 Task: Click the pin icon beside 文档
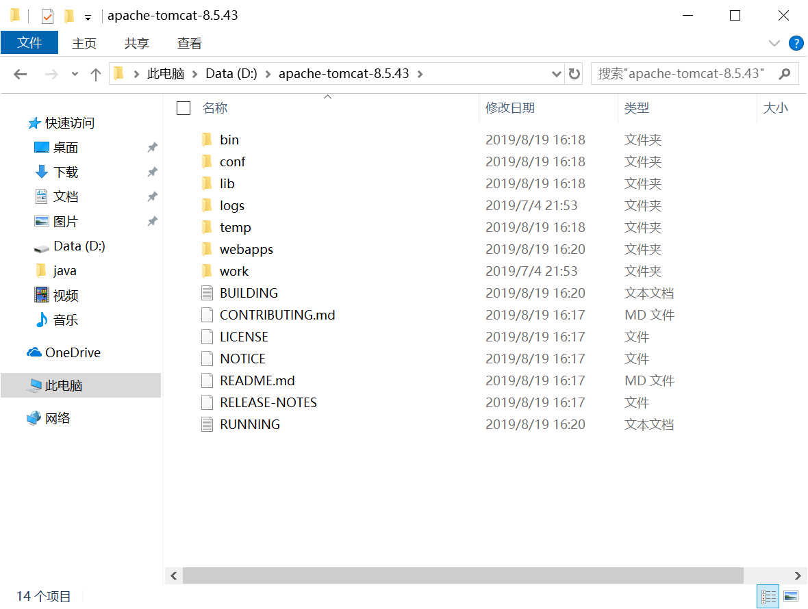pos(152,196)
